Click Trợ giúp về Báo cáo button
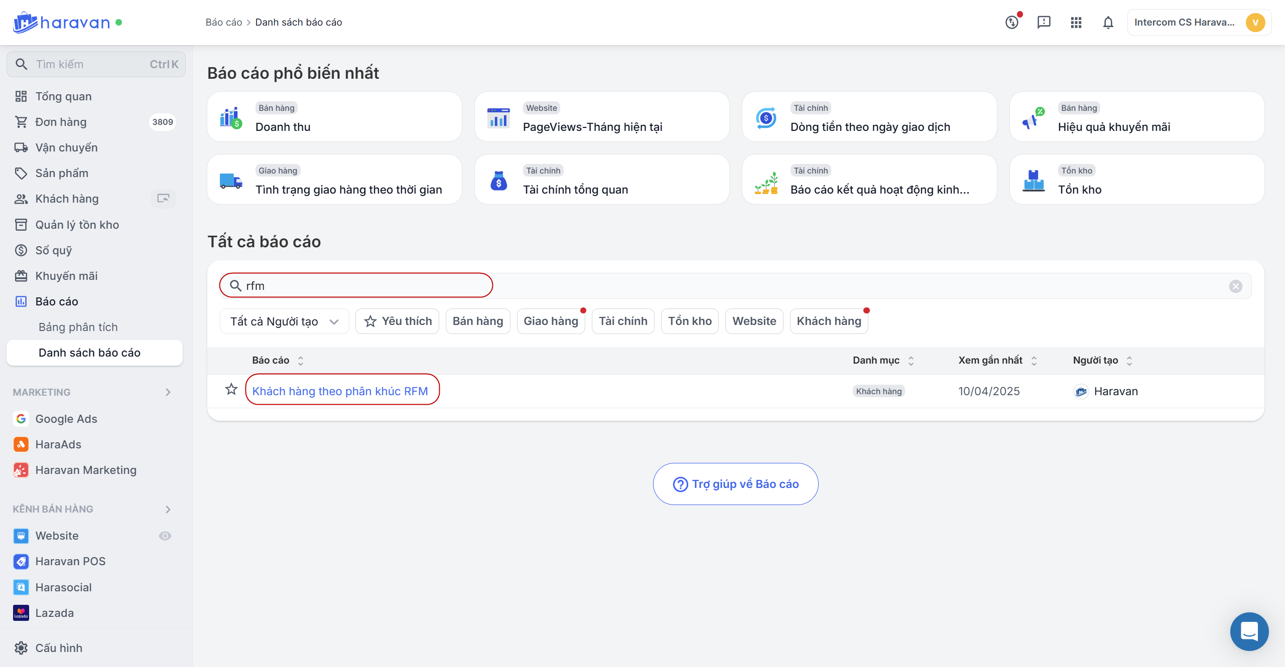Viewport: 1285px width, 667px height. pyautogui.click(x=735, y=484)
